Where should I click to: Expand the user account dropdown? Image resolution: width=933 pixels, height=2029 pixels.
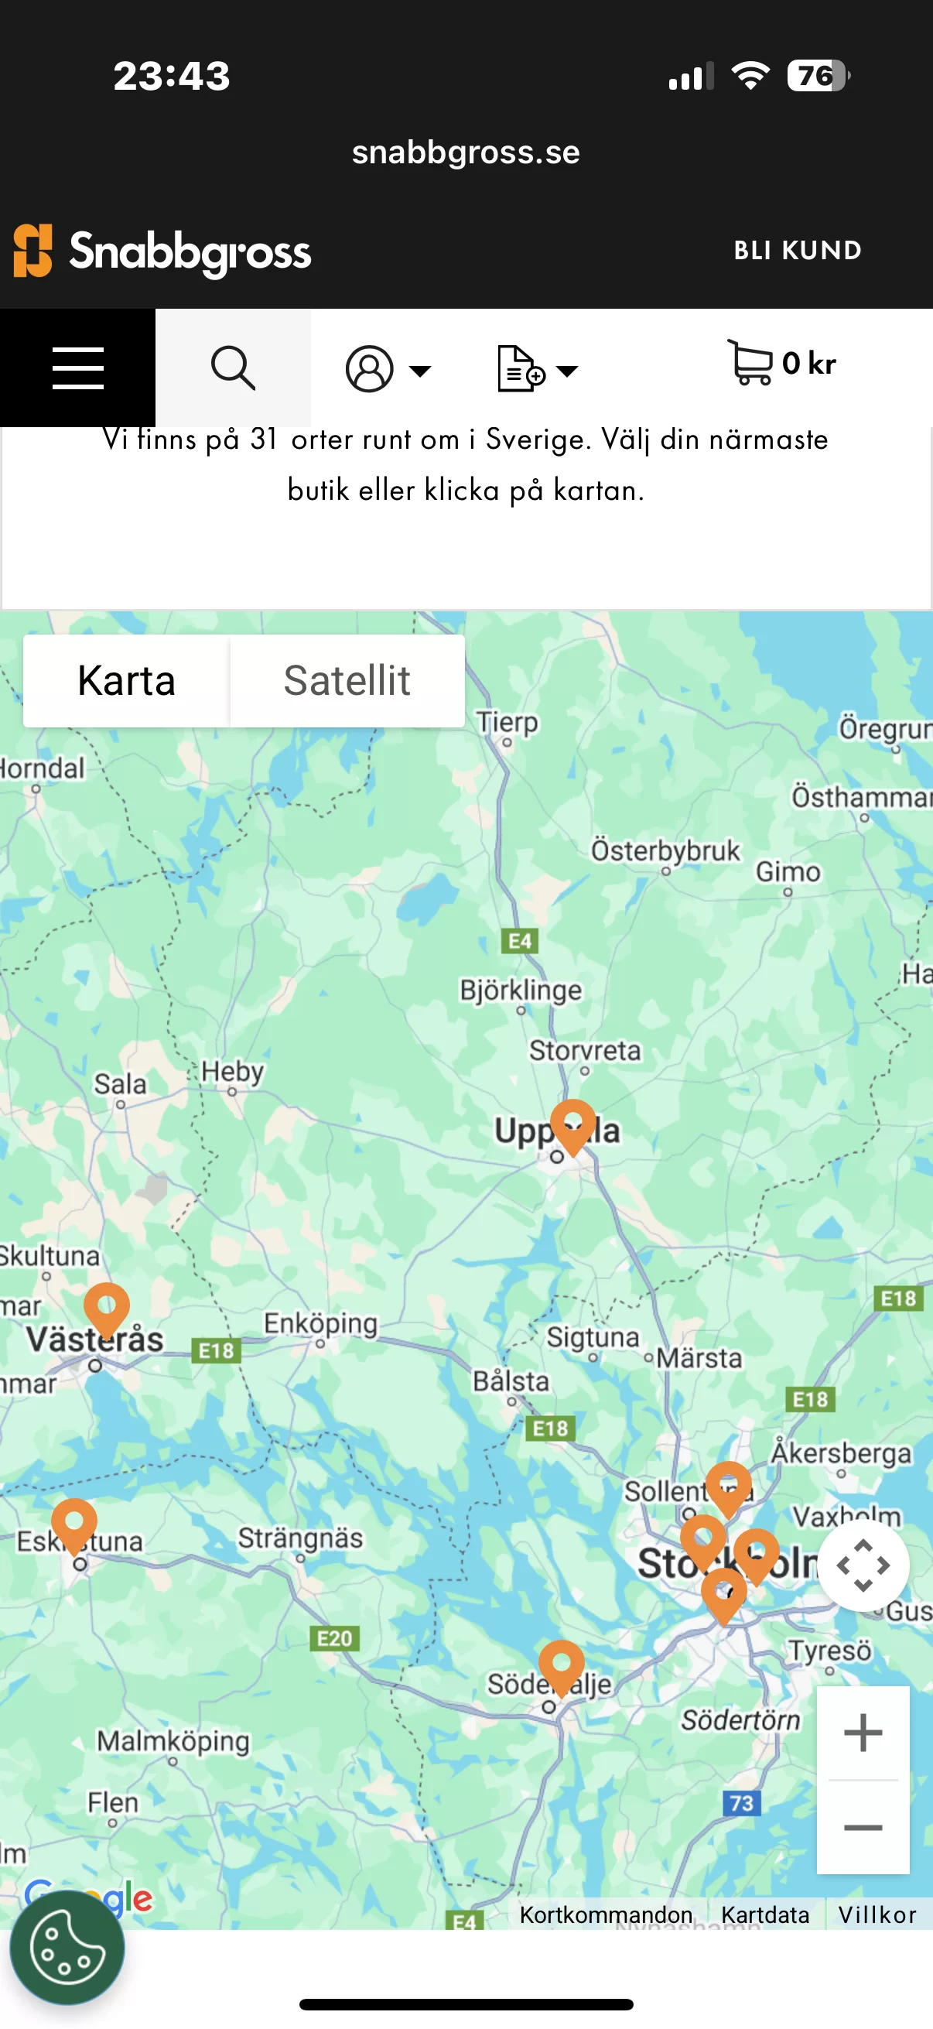[x=388, y=368]
